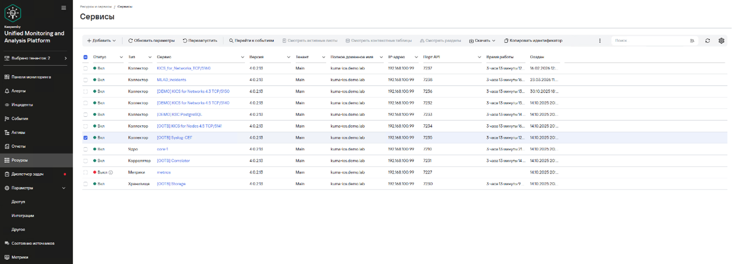The image size is (734, 264).
Task: Click the Перезапустить restart button
Action: coord(200,41)
